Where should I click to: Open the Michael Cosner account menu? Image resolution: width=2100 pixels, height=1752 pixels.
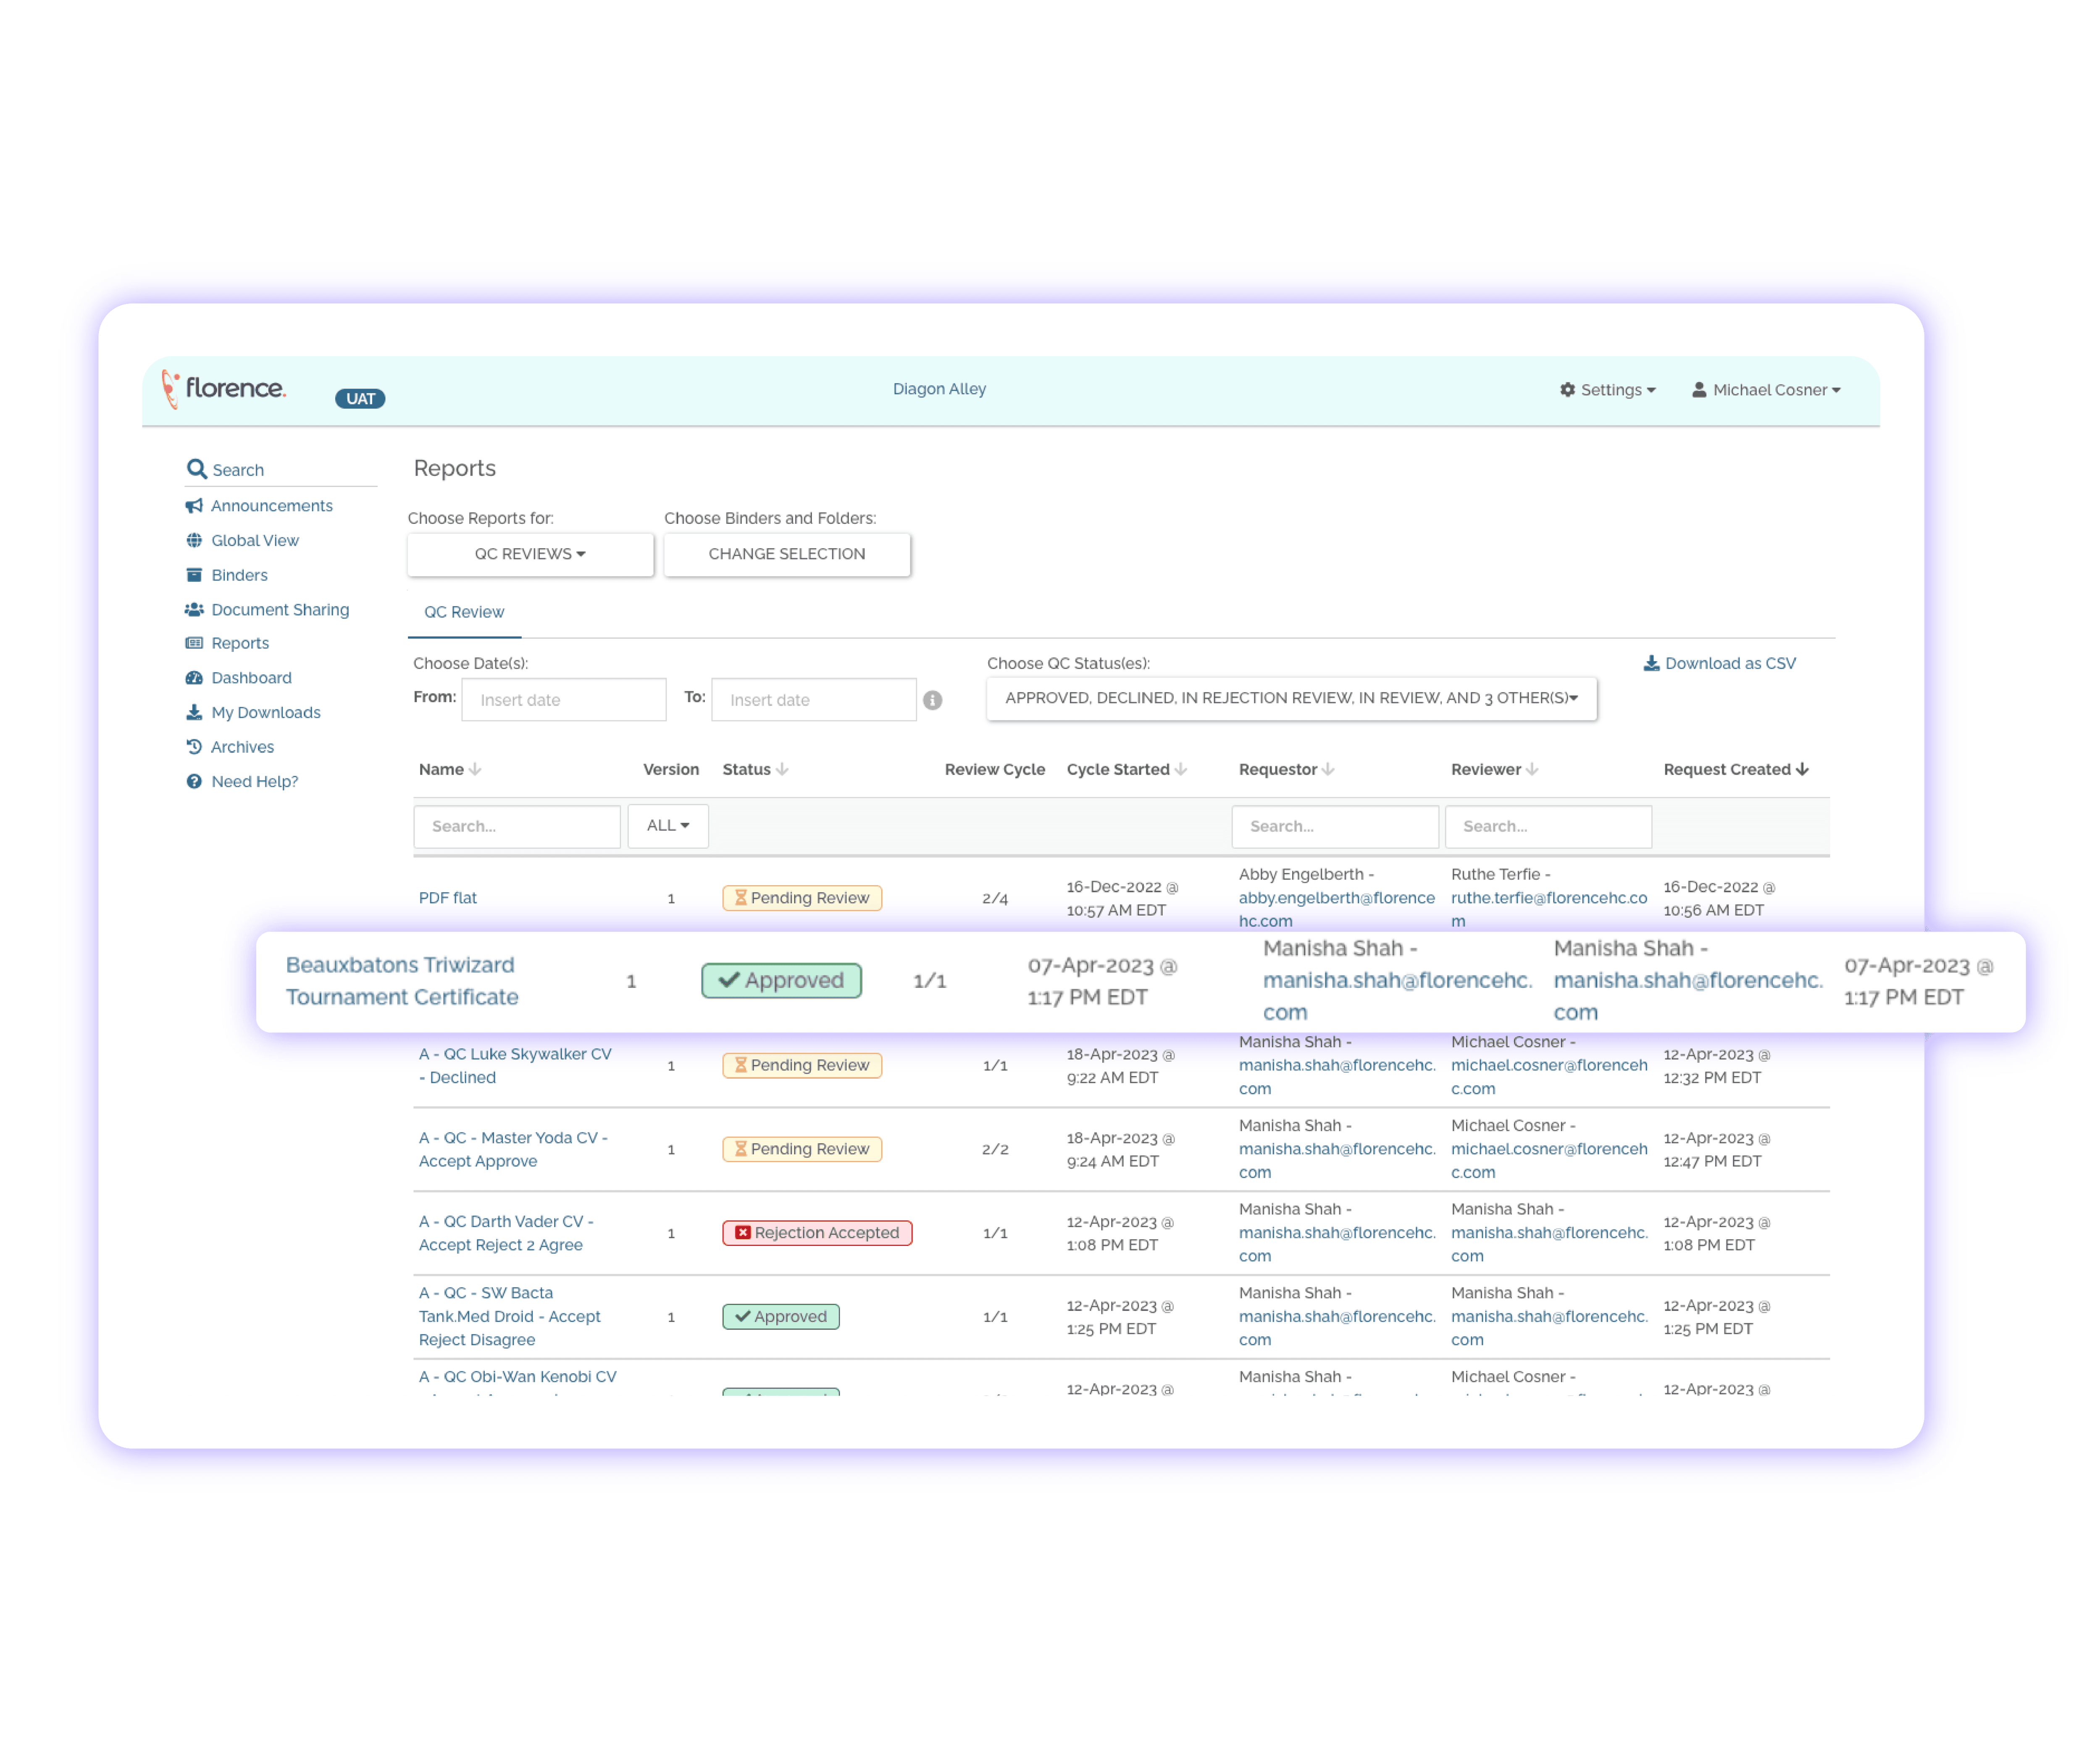click(1766, 389)
